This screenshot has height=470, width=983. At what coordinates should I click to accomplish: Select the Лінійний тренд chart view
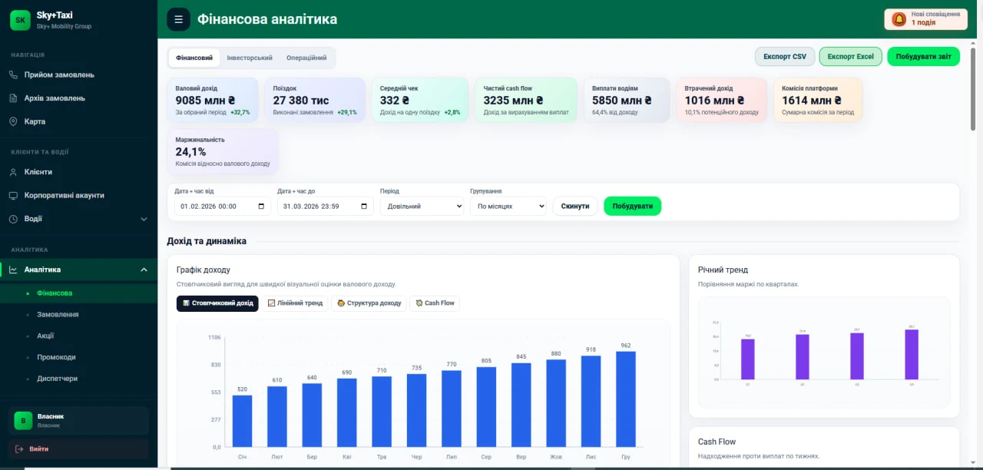[x=295, y=303]
